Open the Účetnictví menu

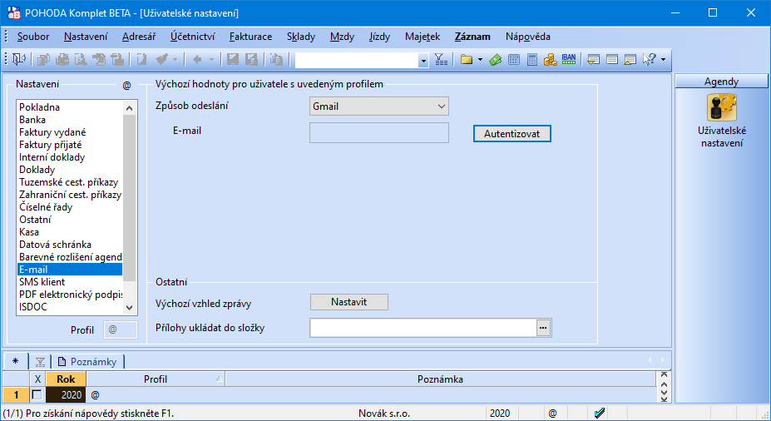pyautogui.click(x=192, y=37)
